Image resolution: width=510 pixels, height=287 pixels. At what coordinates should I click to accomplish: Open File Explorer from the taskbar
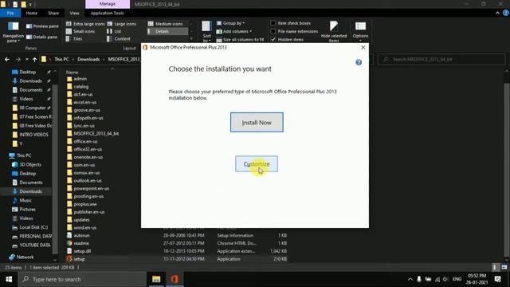[156, 279]
